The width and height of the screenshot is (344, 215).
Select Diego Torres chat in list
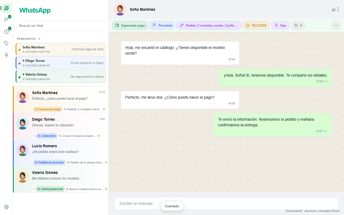click(x=61, y=126)
